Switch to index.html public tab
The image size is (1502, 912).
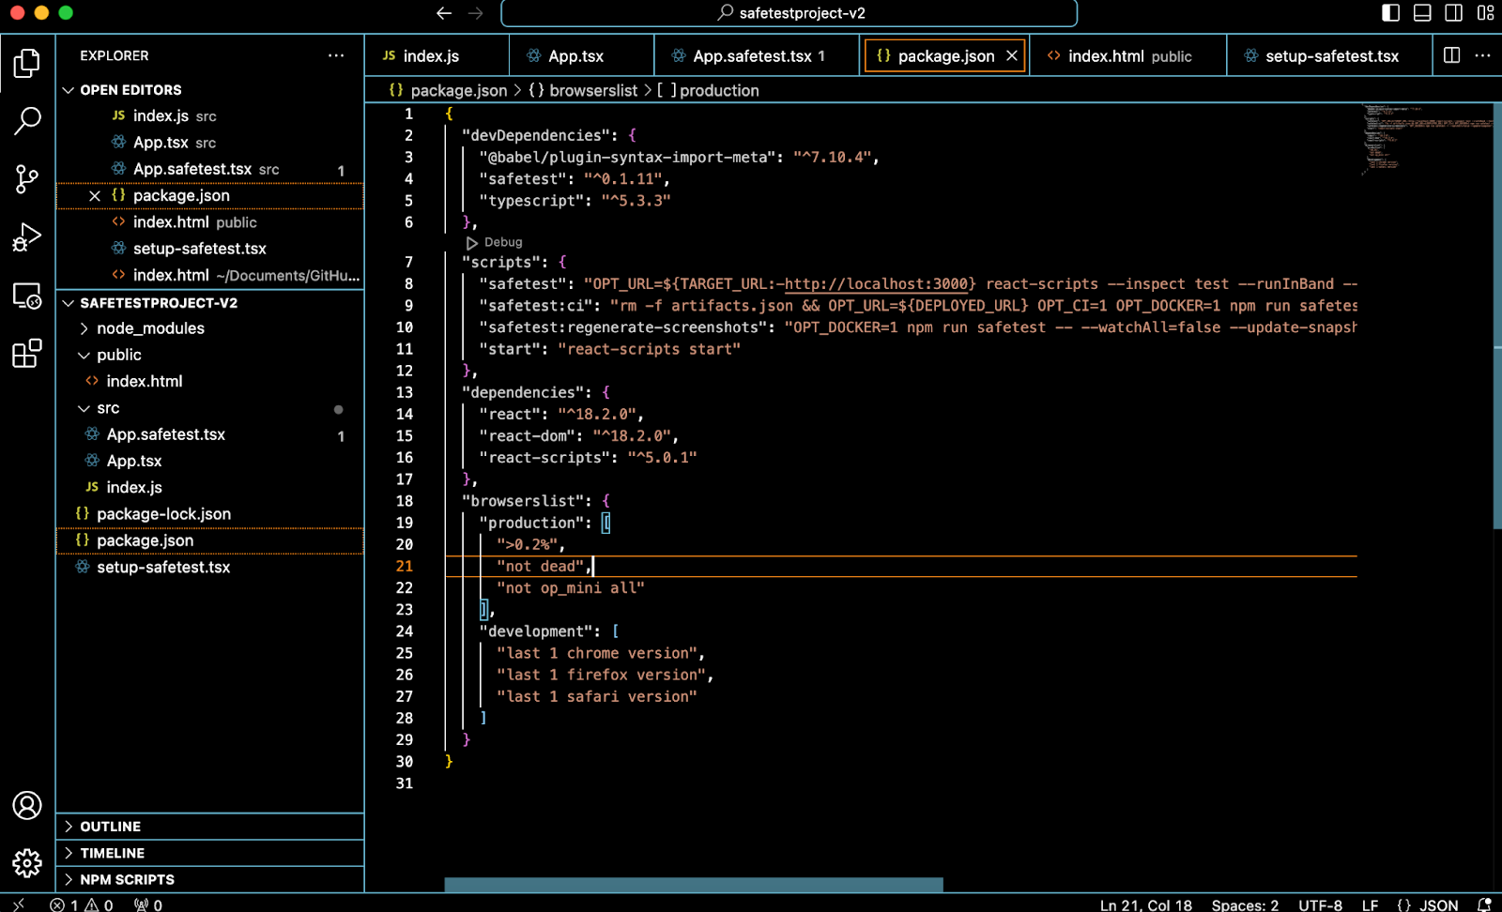point(1127,55)
